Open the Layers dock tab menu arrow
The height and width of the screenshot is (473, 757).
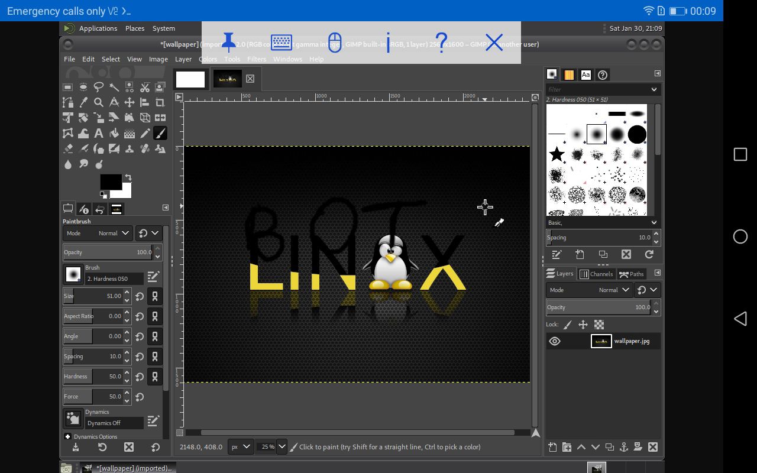(657, 273)
